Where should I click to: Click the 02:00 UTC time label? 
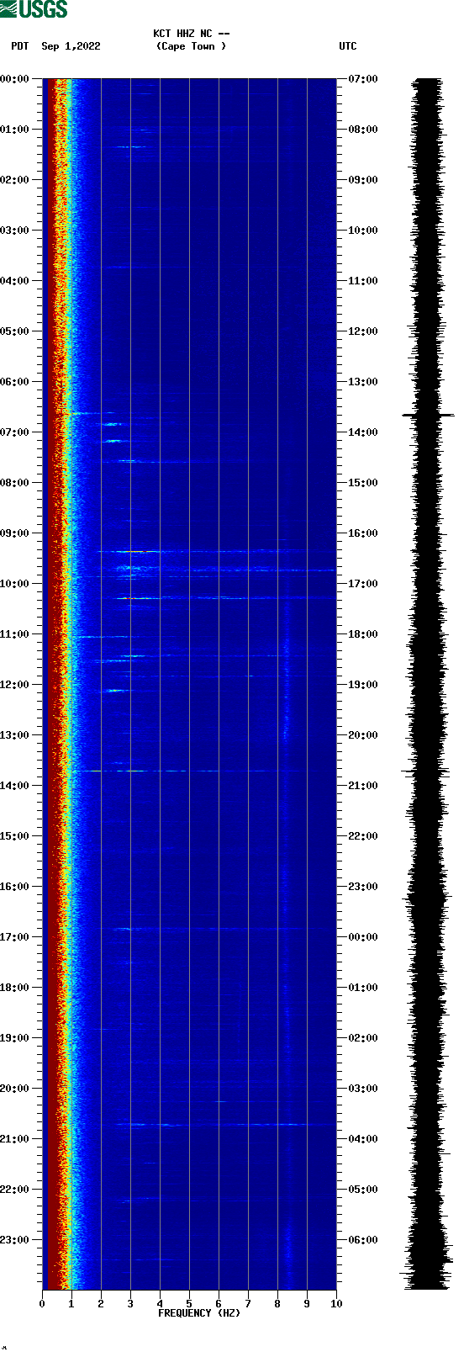click(x=363, y=1038)
